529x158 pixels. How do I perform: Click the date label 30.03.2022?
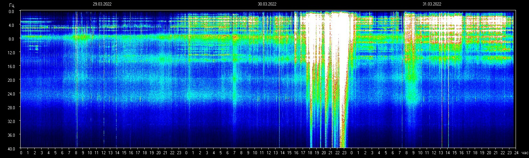click(x=267, y=4)
